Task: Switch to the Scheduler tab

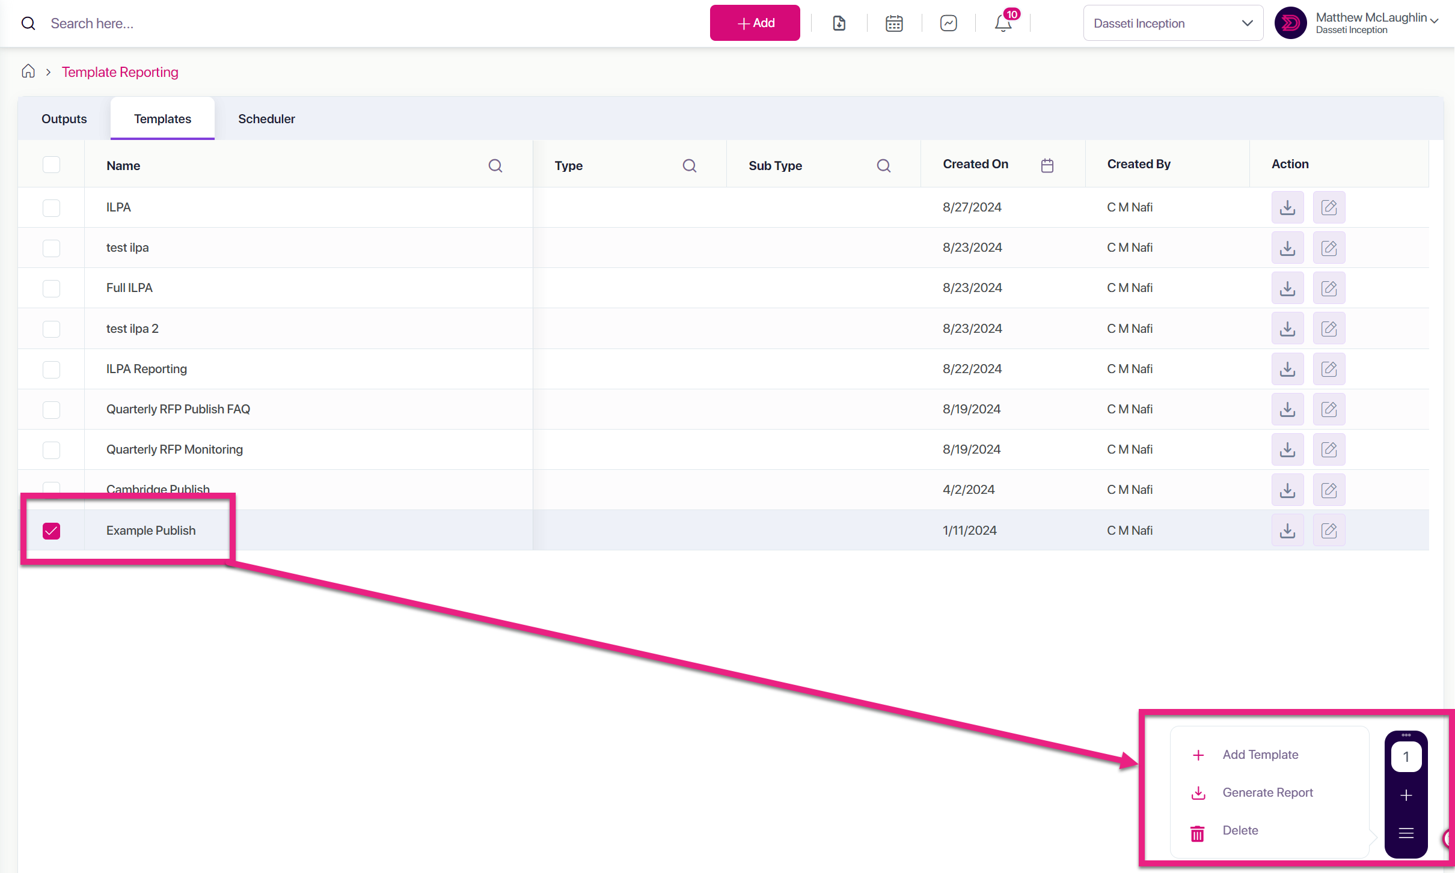Action: click(266, 119)
